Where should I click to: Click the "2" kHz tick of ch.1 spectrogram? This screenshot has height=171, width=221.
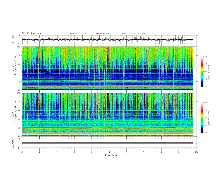coord(20,82)
